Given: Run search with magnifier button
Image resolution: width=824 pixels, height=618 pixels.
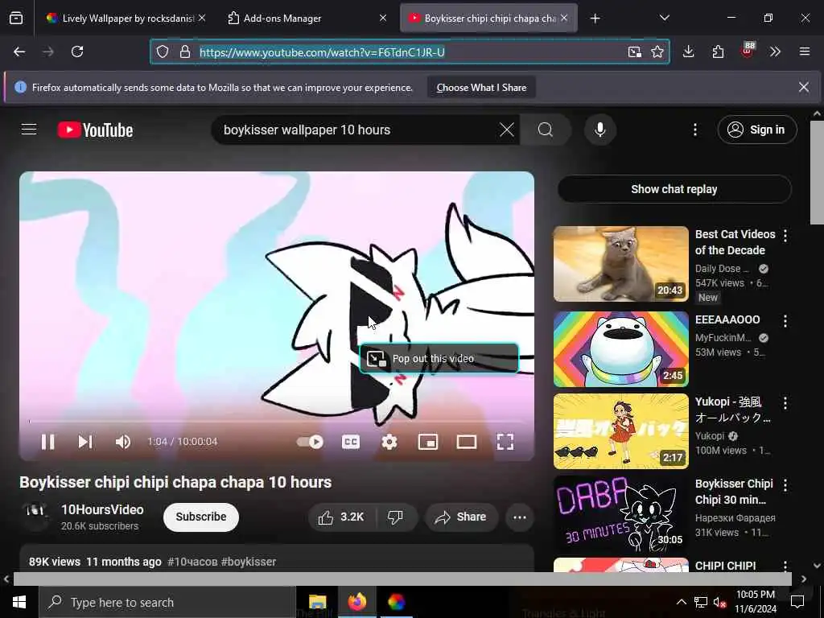Looking at the screenshot, I should pyautogui.click(x=546, y=130).
